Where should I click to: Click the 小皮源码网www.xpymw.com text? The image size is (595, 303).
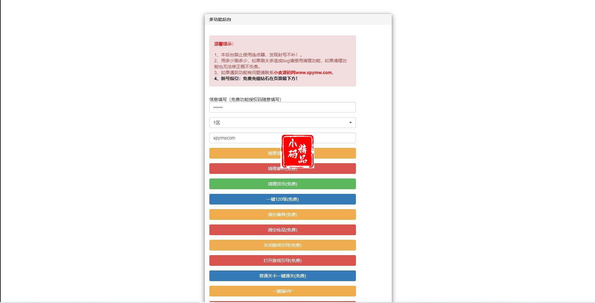[302, 73]
